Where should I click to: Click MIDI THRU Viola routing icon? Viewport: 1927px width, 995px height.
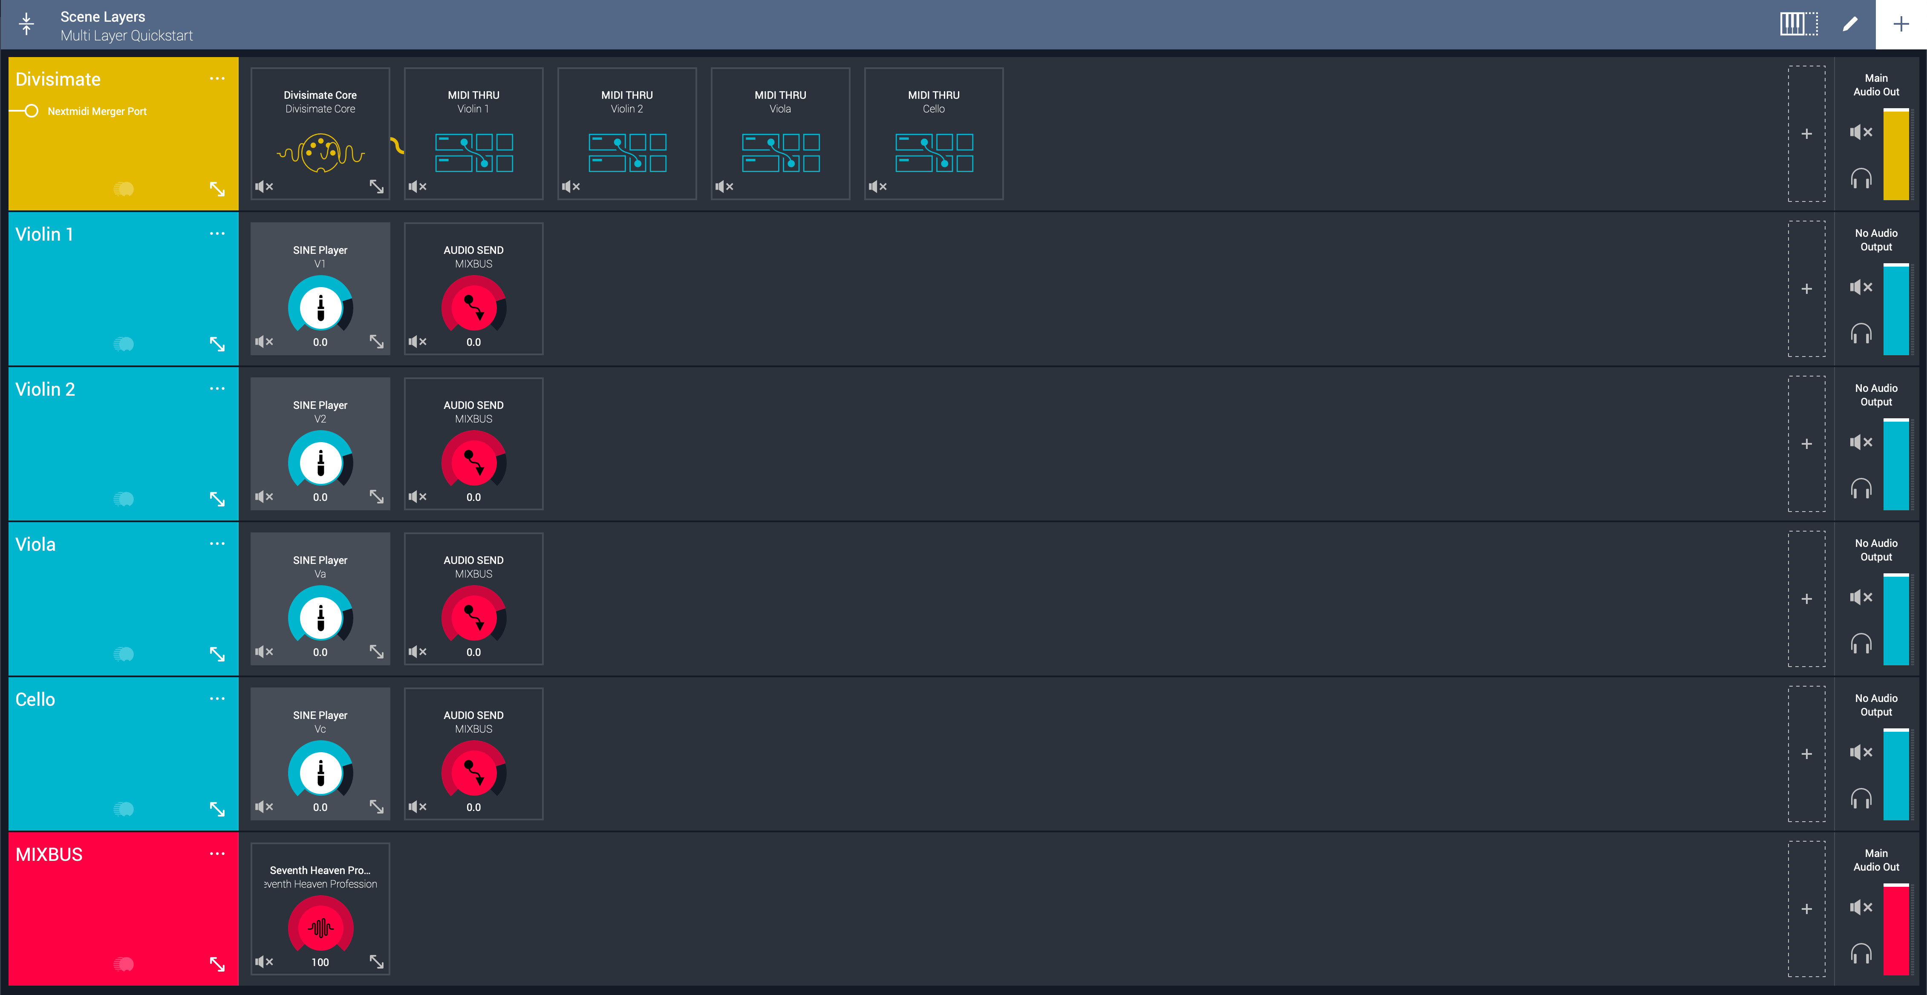pyautogui.click(x=780, y=152)
